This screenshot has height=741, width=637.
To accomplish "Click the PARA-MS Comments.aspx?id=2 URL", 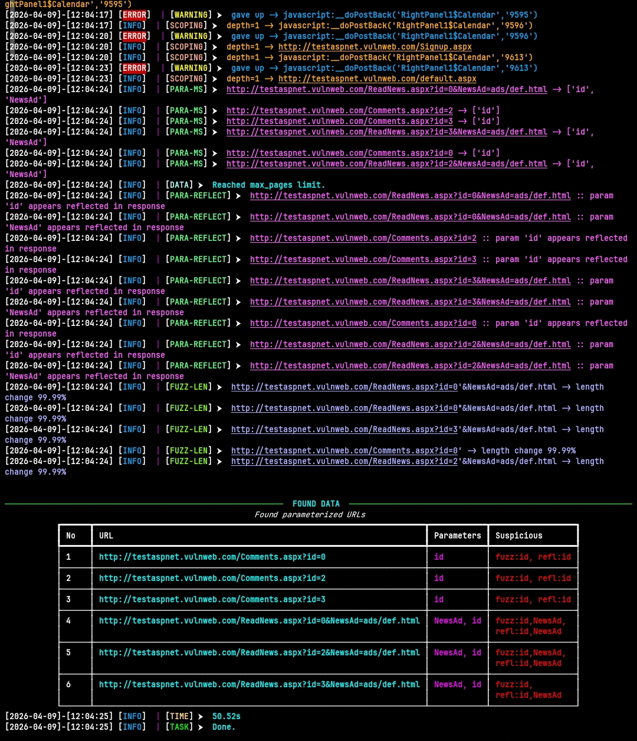I will (340, 110).
